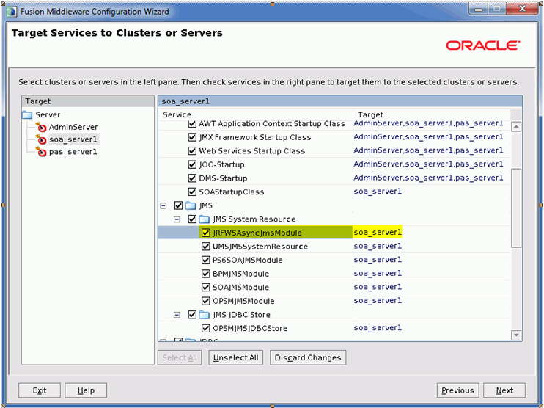This screenshot has height=408, width=544.
Task: Uncheck the JRFWSAsyncJmsModule checkbox
Action: click(206, 233)
